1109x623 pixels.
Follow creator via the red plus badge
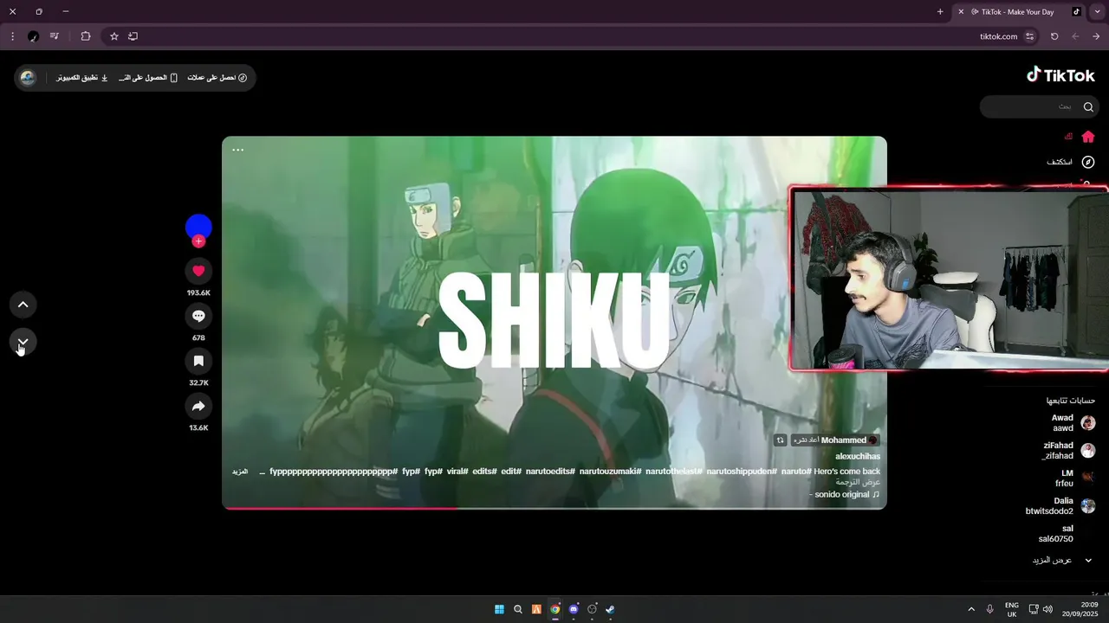click(x=198, y=241)
